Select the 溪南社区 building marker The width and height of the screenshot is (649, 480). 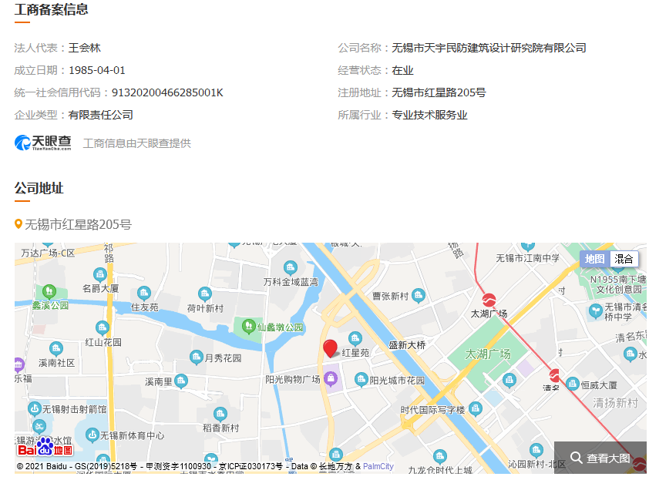coord(56,349)
